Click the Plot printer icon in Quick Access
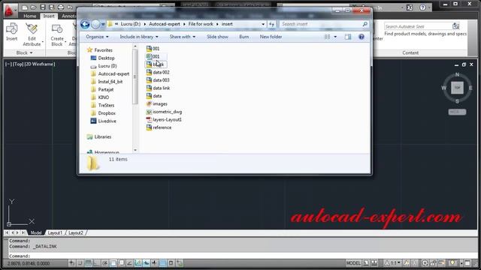The height and width of the screenshot is (270, 481). point(61,7)
